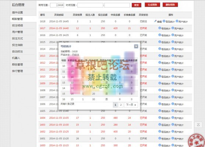
Task: Focus the 时间范围 end date field
Action: click(x=117, y=5)
